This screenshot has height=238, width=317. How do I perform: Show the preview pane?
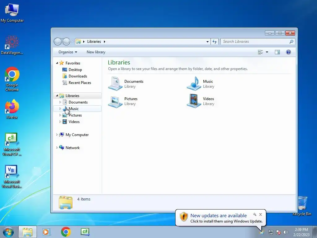(277, 52)
